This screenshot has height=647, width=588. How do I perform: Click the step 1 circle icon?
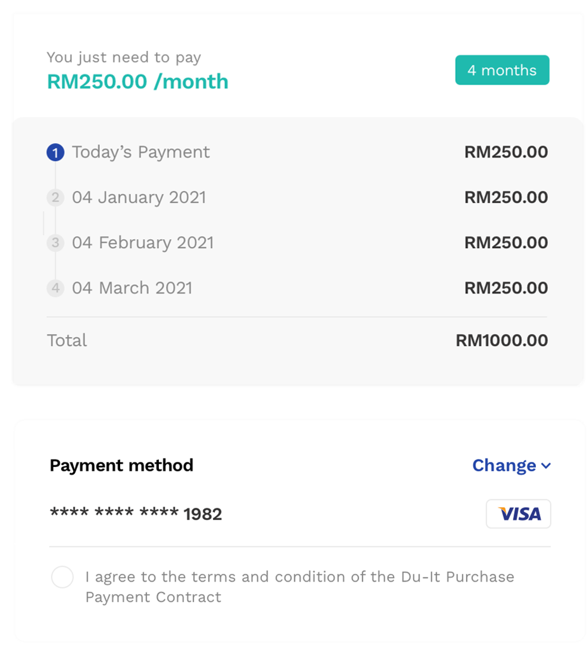(x=56, y=153)
